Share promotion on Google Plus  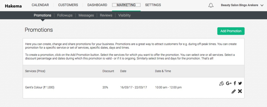[229, 83]
